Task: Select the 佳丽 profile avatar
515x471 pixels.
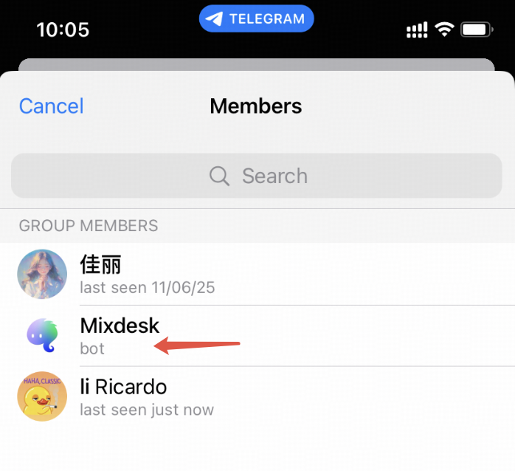Action: click(42, 274)
